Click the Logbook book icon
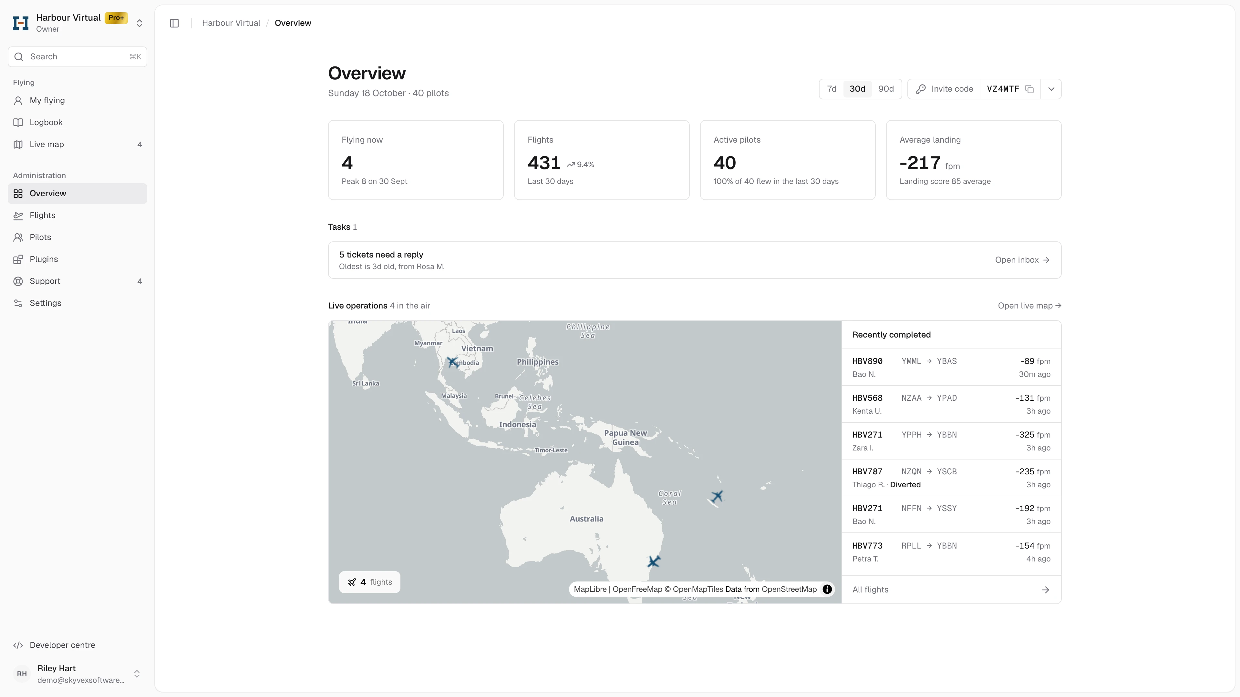1240x697 pixels. [x=18, y=122]
